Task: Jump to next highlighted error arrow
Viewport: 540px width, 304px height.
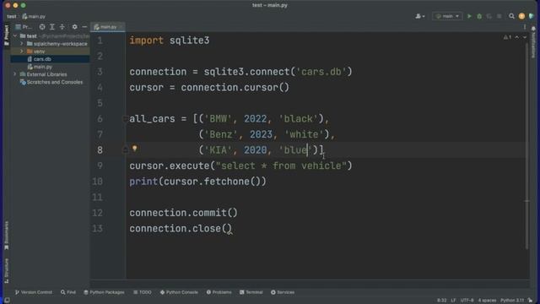Action: point(525,37)
